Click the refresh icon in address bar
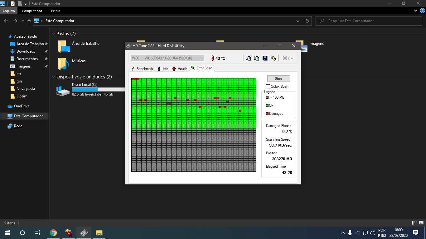 pyautogui.click(x=307, y=21)
